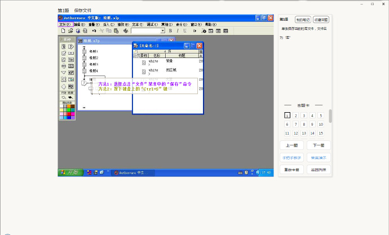The width and height of the screenshot is (389, 235).
Task: Select question 8 in the answer card
Action: pos(304,125)
